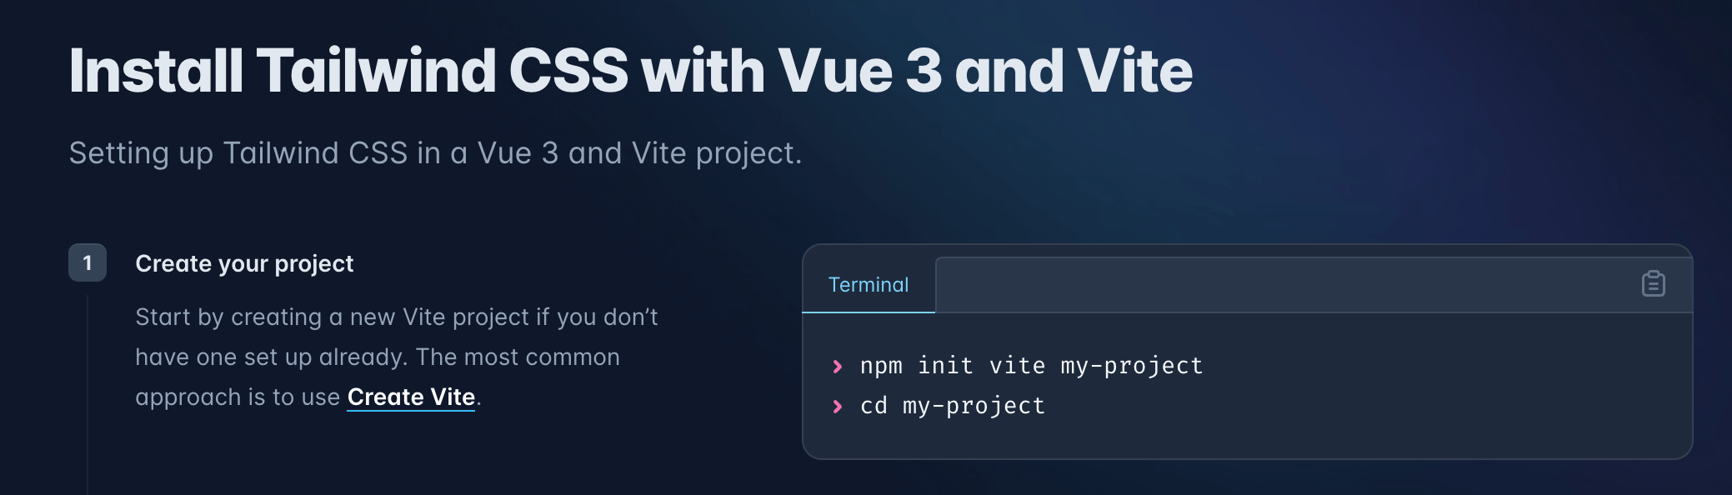The image size is (1732, 495).
Task: Click the vertical step connector line below 1
Action: coord(88,392)
